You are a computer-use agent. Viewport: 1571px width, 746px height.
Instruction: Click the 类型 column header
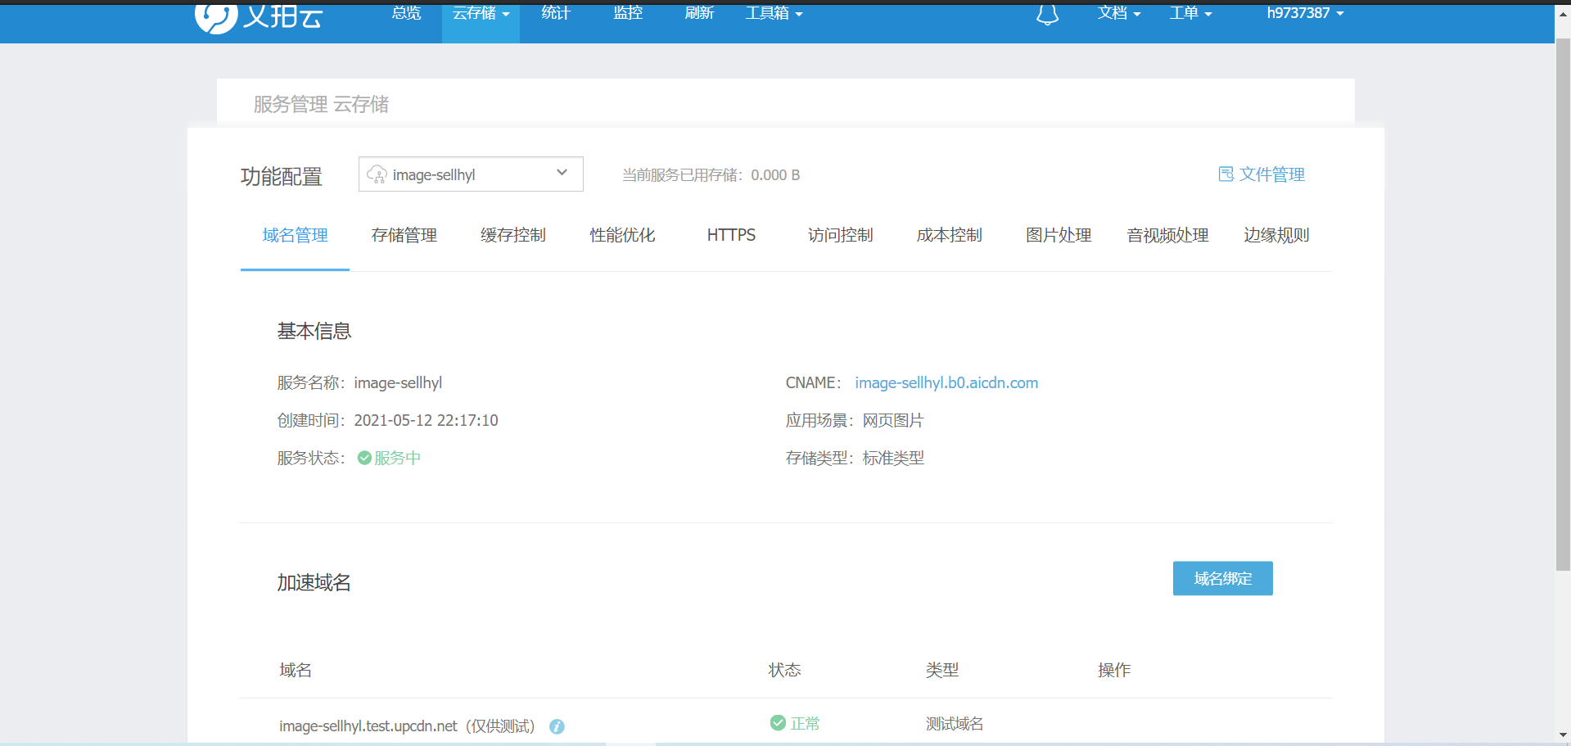[942, 671]
